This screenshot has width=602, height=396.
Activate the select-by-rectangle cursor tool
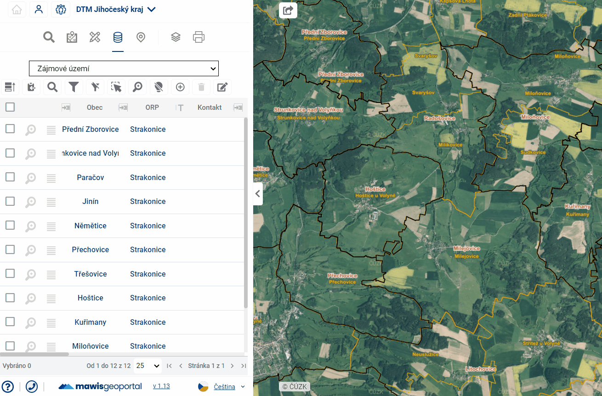pos(116,87)
